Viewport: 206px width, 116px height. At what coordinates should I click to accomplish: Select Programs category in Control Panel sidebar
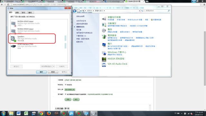pyautogui.click(x=79, y=30)
